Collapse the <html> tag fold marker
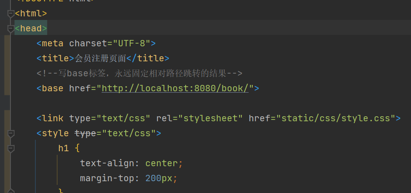Screen dimensions: 411x193 (11, 14)
